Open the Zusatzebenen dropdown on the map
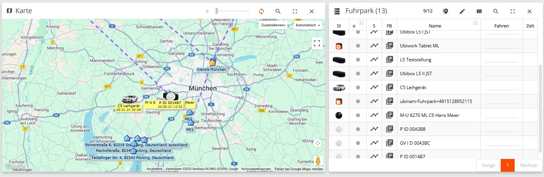This screenshot has height=177, width=544. coord(273,25)
